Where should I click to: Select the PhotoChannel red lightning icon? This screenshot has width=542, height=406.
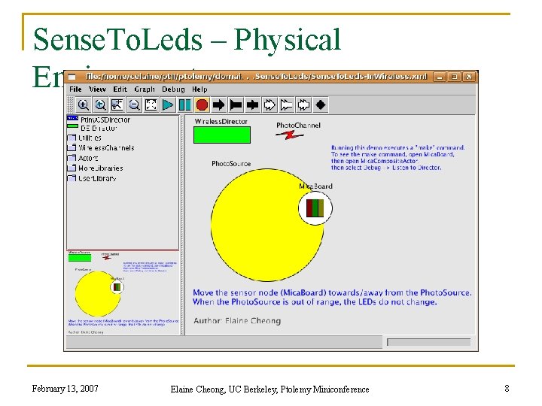290,135
